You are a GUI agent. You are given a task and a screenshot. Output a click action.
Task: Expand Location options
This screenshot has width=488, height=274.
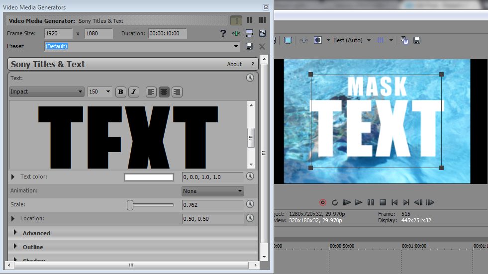click(13, 219)
